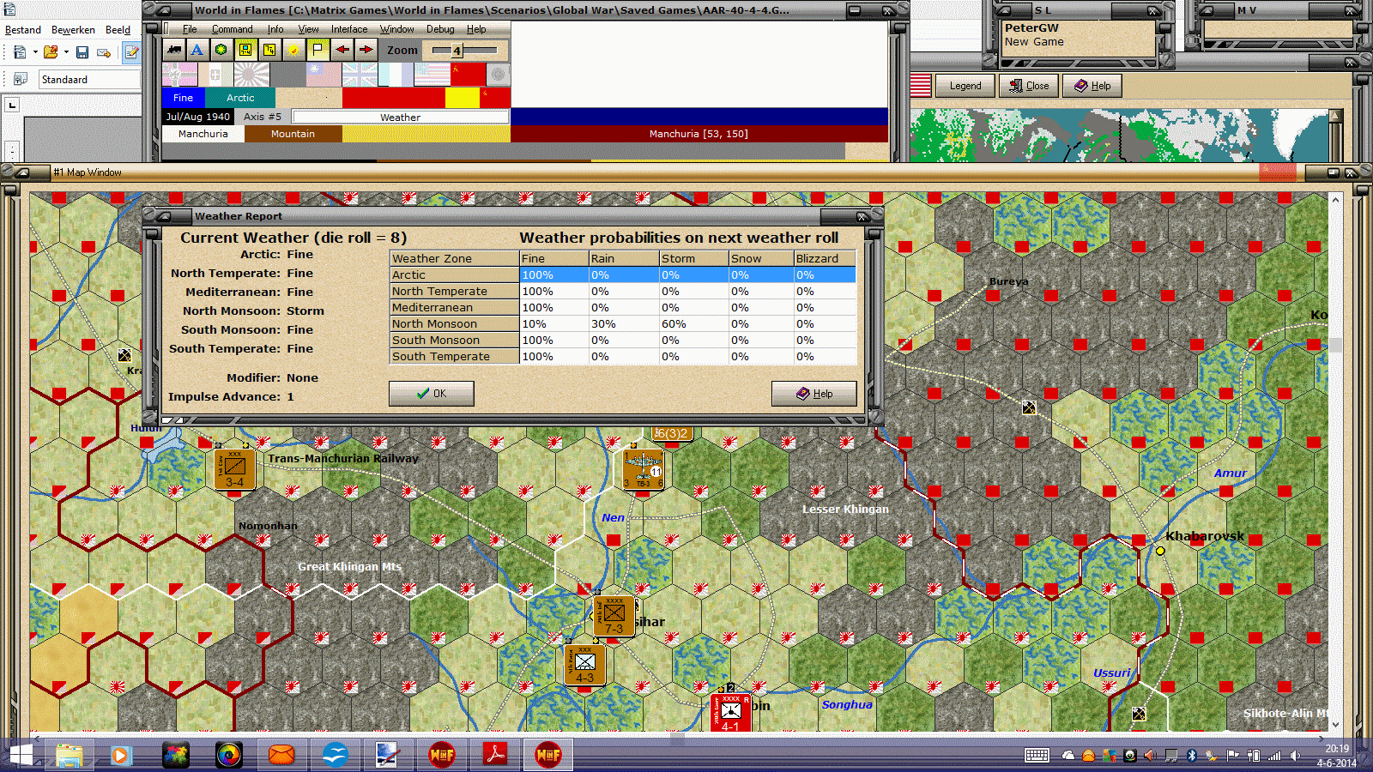Click the Blizzard column header

825,258
